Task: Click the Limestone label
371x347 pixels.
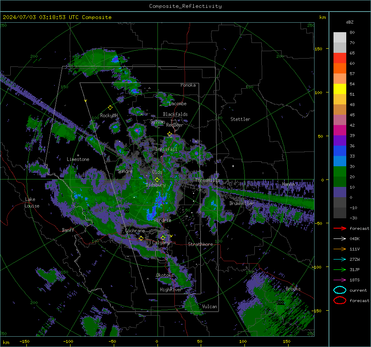Action: (78, 159)
